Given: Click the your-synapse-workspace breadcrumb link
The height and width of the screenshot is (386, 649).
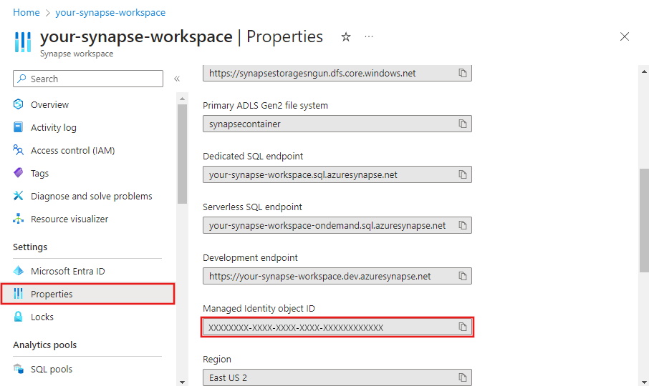Looking at the screenshot, I should (x=110, y=13).
